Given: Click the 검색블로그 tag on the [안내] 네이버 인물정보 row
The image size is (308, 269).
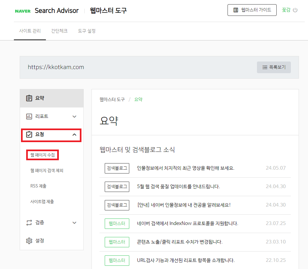Looking at the screenshot, I should pyautogui.click(x=117, y=205).
